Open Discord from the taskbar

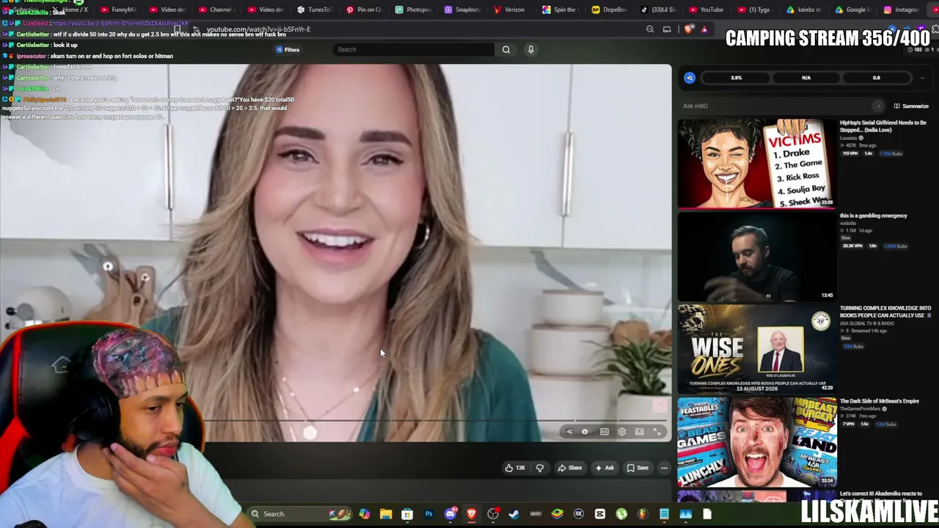click(x=450, y=514)
